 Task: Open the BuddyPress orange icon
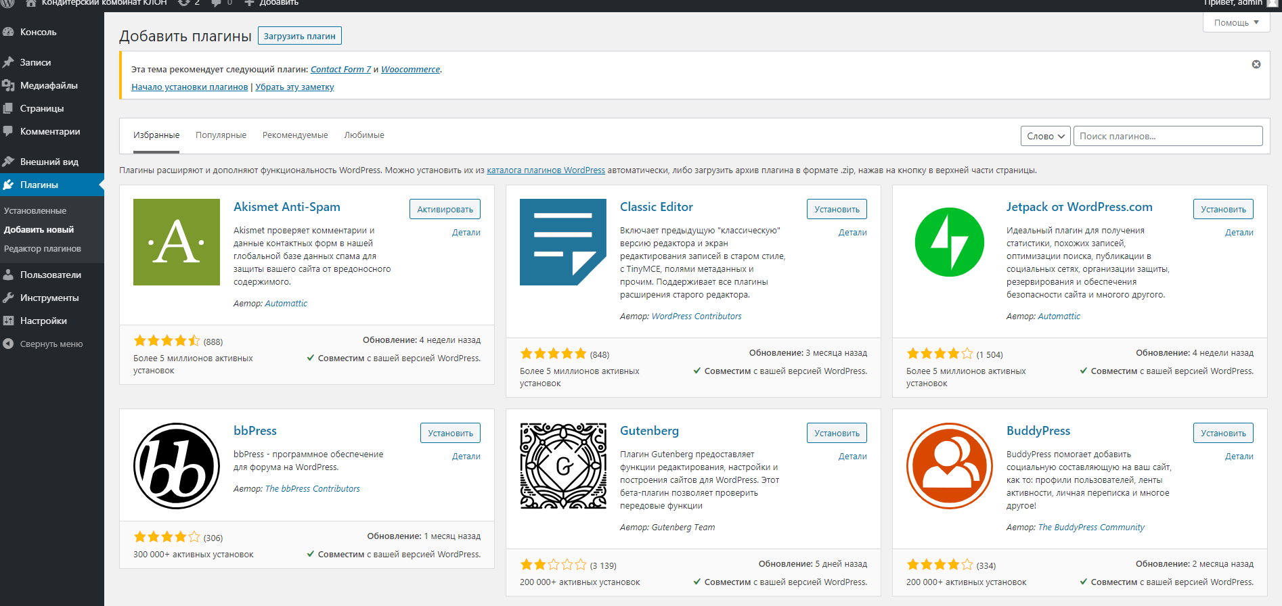[950, 466]
